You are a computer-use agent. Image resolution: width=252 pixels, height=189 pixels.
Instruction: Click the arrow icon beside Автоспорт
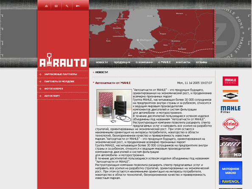pyautogui.click(x=40, y=96)
